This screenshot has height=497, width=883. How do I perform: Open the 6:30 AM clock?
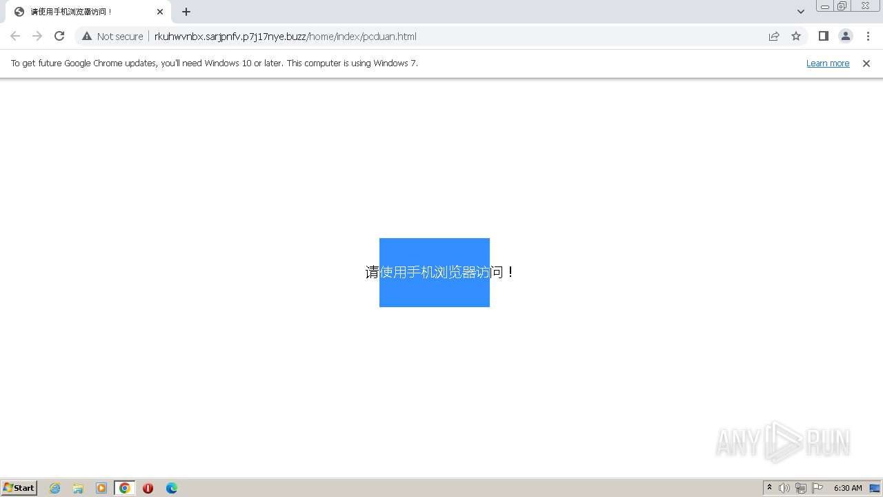click(x=848, y=488)
